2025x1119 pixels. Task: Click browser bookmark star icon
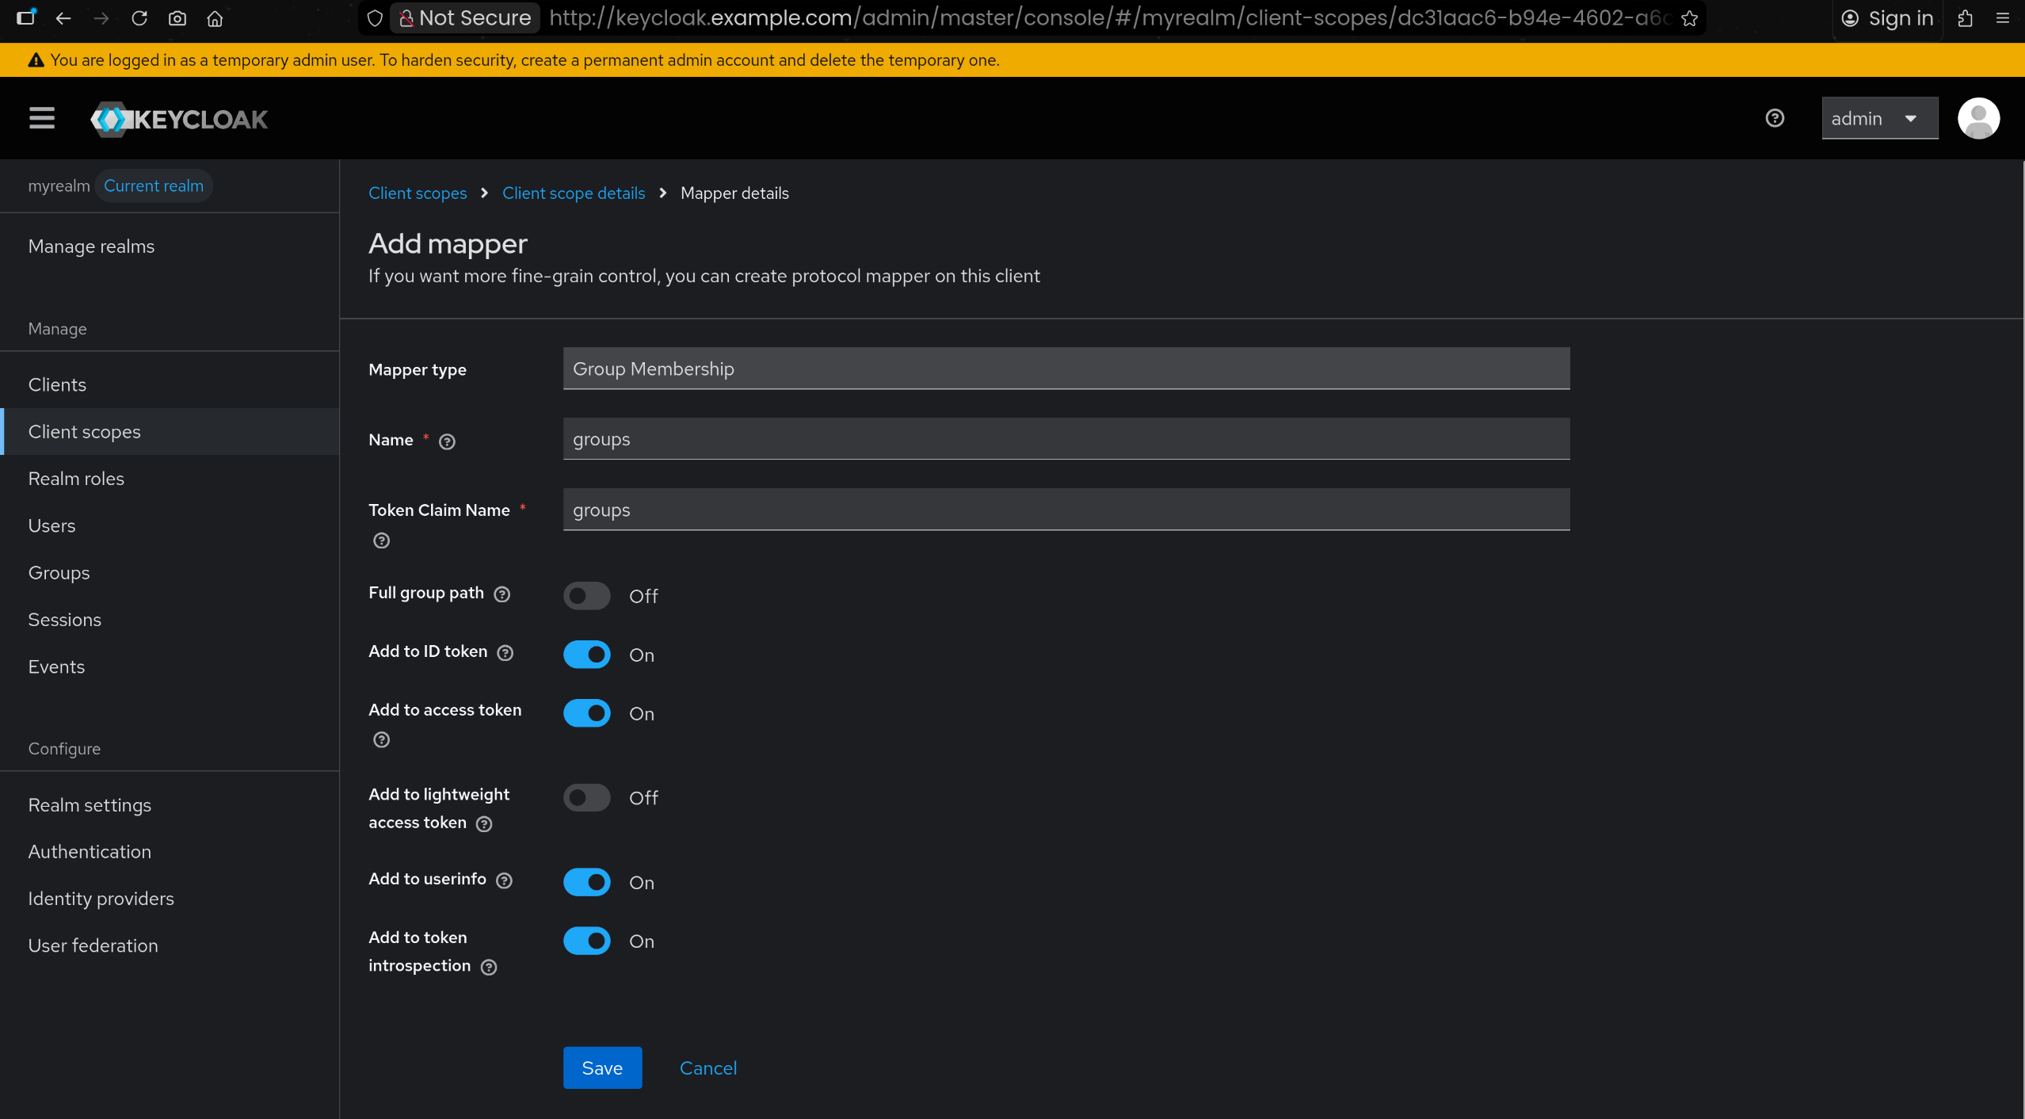tap(1689, 18)
